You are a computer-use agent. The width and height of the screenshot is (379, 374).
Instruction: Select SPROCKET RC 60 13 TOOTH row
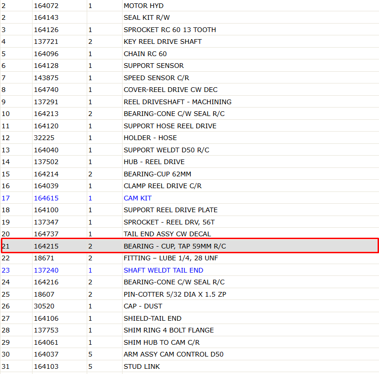[x=189, y=30]
